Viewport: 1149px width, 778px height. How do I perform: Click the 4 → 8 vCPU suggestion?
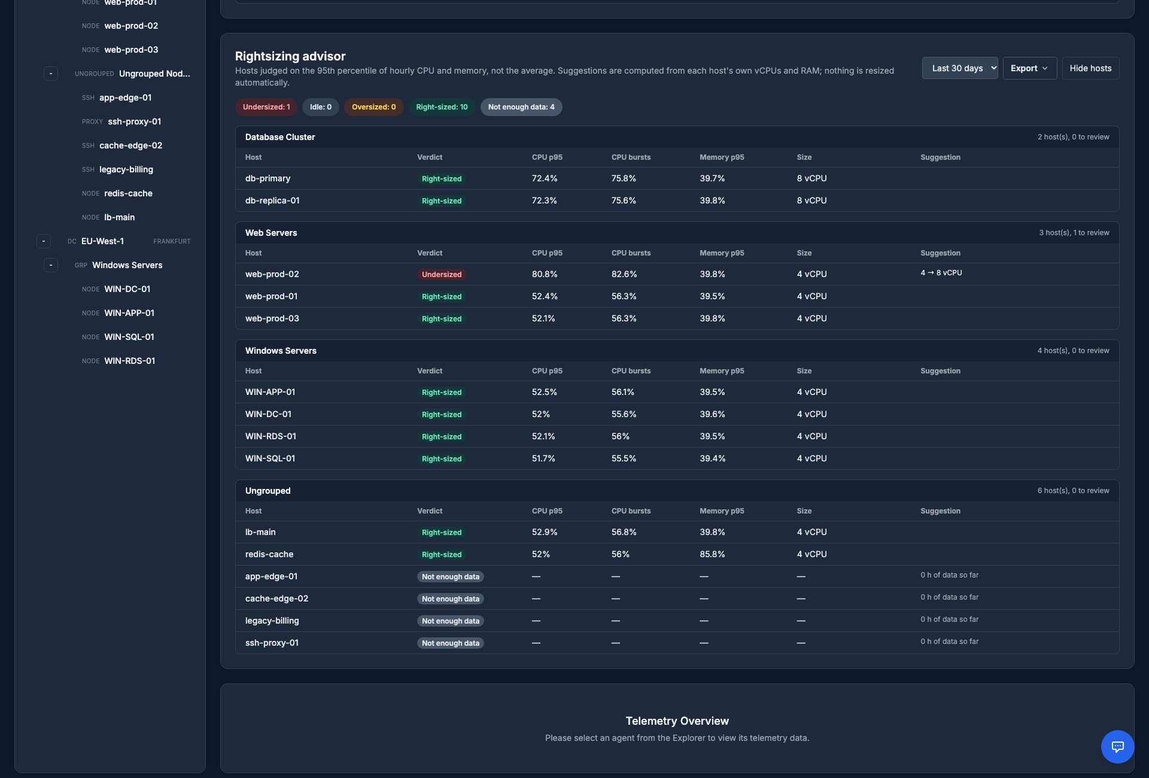(941, 273)
